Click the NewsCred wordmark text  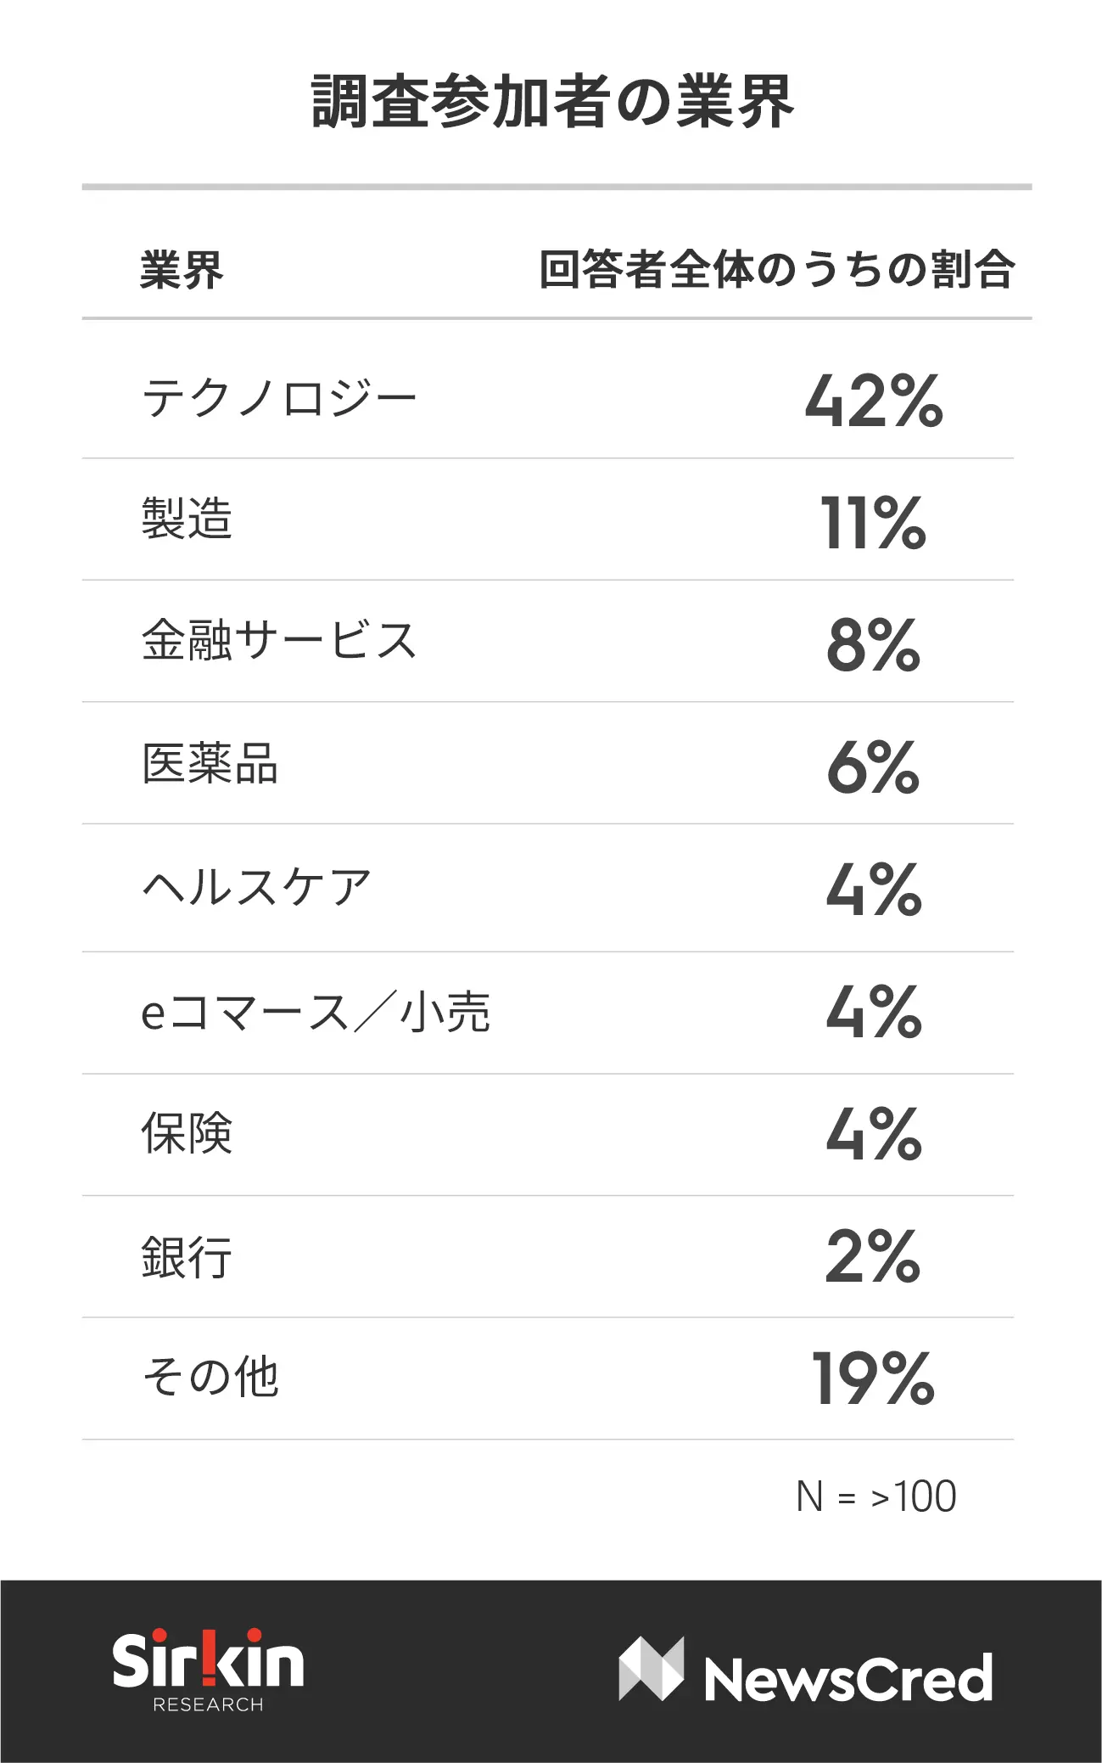[x=848, y=1677]
